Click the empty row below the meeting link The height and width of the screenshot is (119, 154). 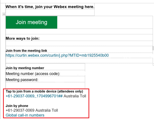coord(79,61)
